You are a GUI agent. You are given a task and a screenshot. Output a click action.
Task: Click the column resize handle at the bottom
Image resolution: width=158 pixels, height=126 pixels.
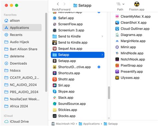(109, 118)
